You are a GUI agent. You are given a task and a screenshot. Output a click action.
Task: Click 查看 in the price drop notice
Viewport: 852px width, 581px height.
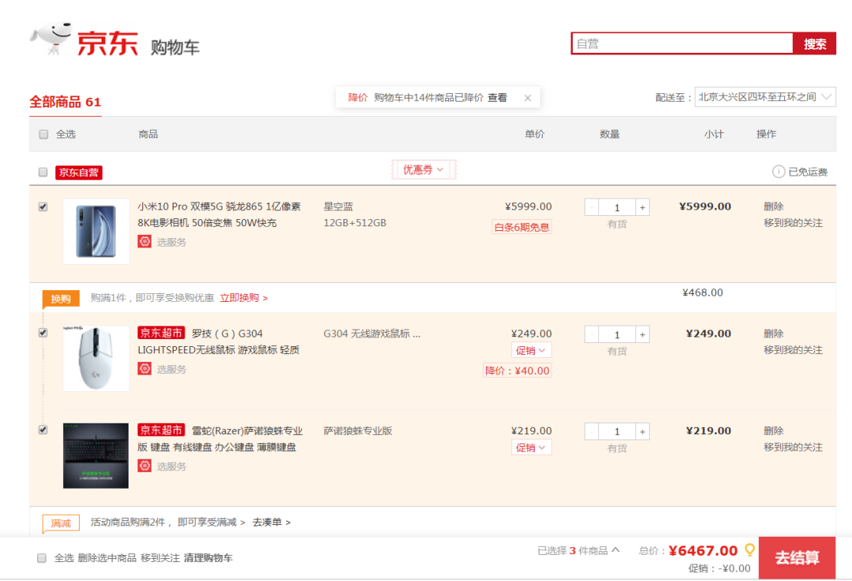497,98
